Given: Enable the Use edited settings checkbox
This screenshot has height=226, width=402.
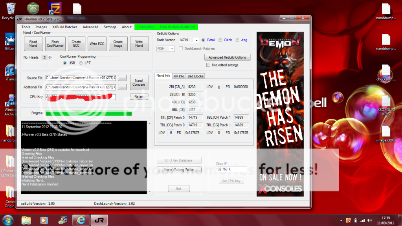Looking at the screenshot, I should point(209,65).
